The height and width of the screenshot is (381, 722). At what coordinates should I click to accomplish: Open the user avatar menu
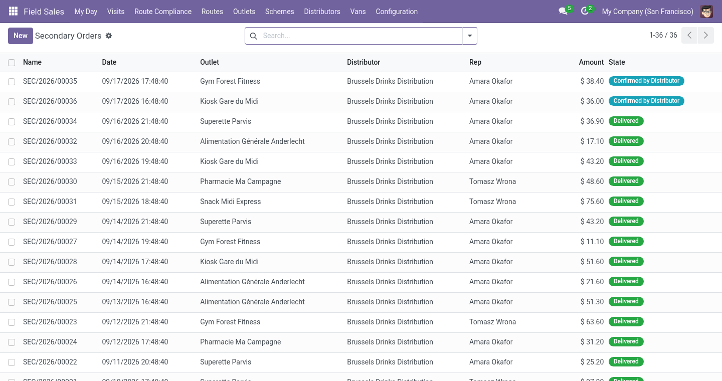(706, 11)
